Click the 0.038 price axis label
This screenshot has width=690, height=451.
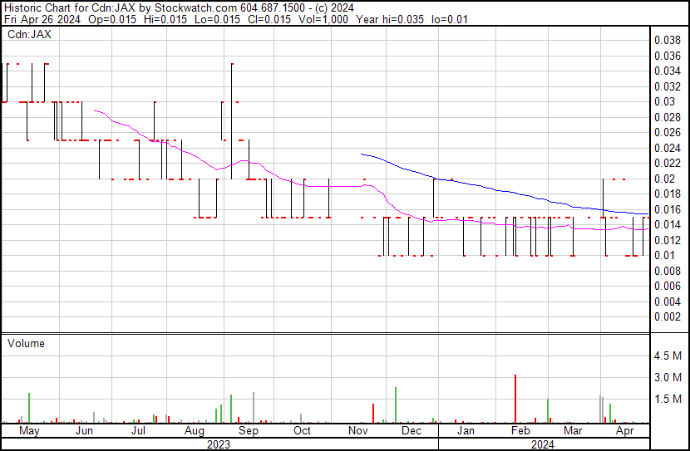(668, 40)
